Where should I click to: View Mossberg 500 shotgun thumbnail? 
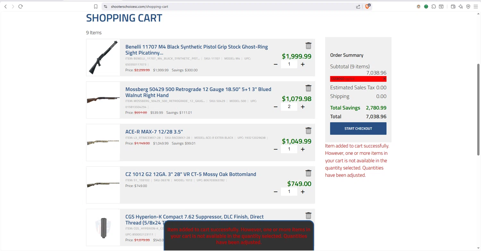click(103, 100)
